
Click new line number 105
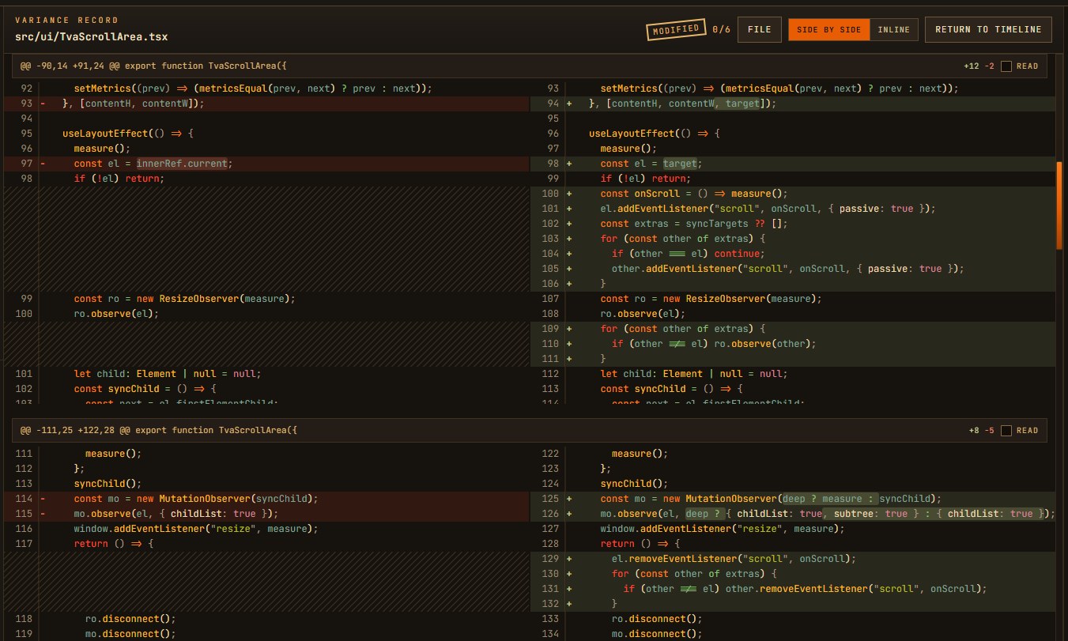coord(550,269)
